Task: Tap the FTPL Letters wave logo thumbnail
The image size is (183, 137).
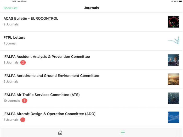Action: [x=174, y=40]
